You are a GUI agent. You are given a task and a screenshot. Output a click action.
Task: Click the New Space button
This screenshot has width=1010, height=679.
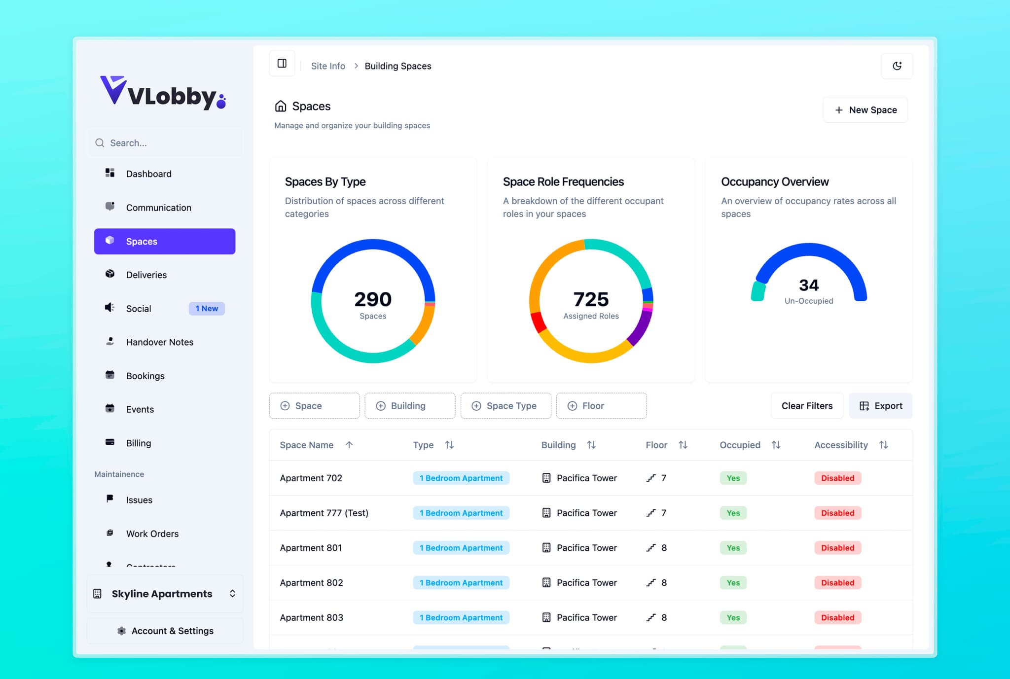(x=865, y=109)
